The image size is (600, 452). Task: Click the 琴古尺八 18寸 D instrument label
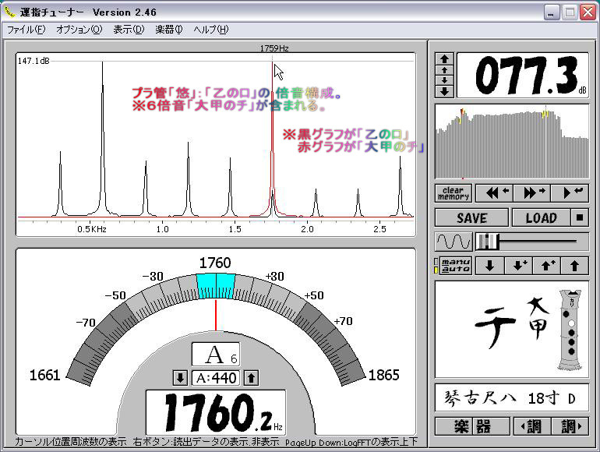point(512,398)
